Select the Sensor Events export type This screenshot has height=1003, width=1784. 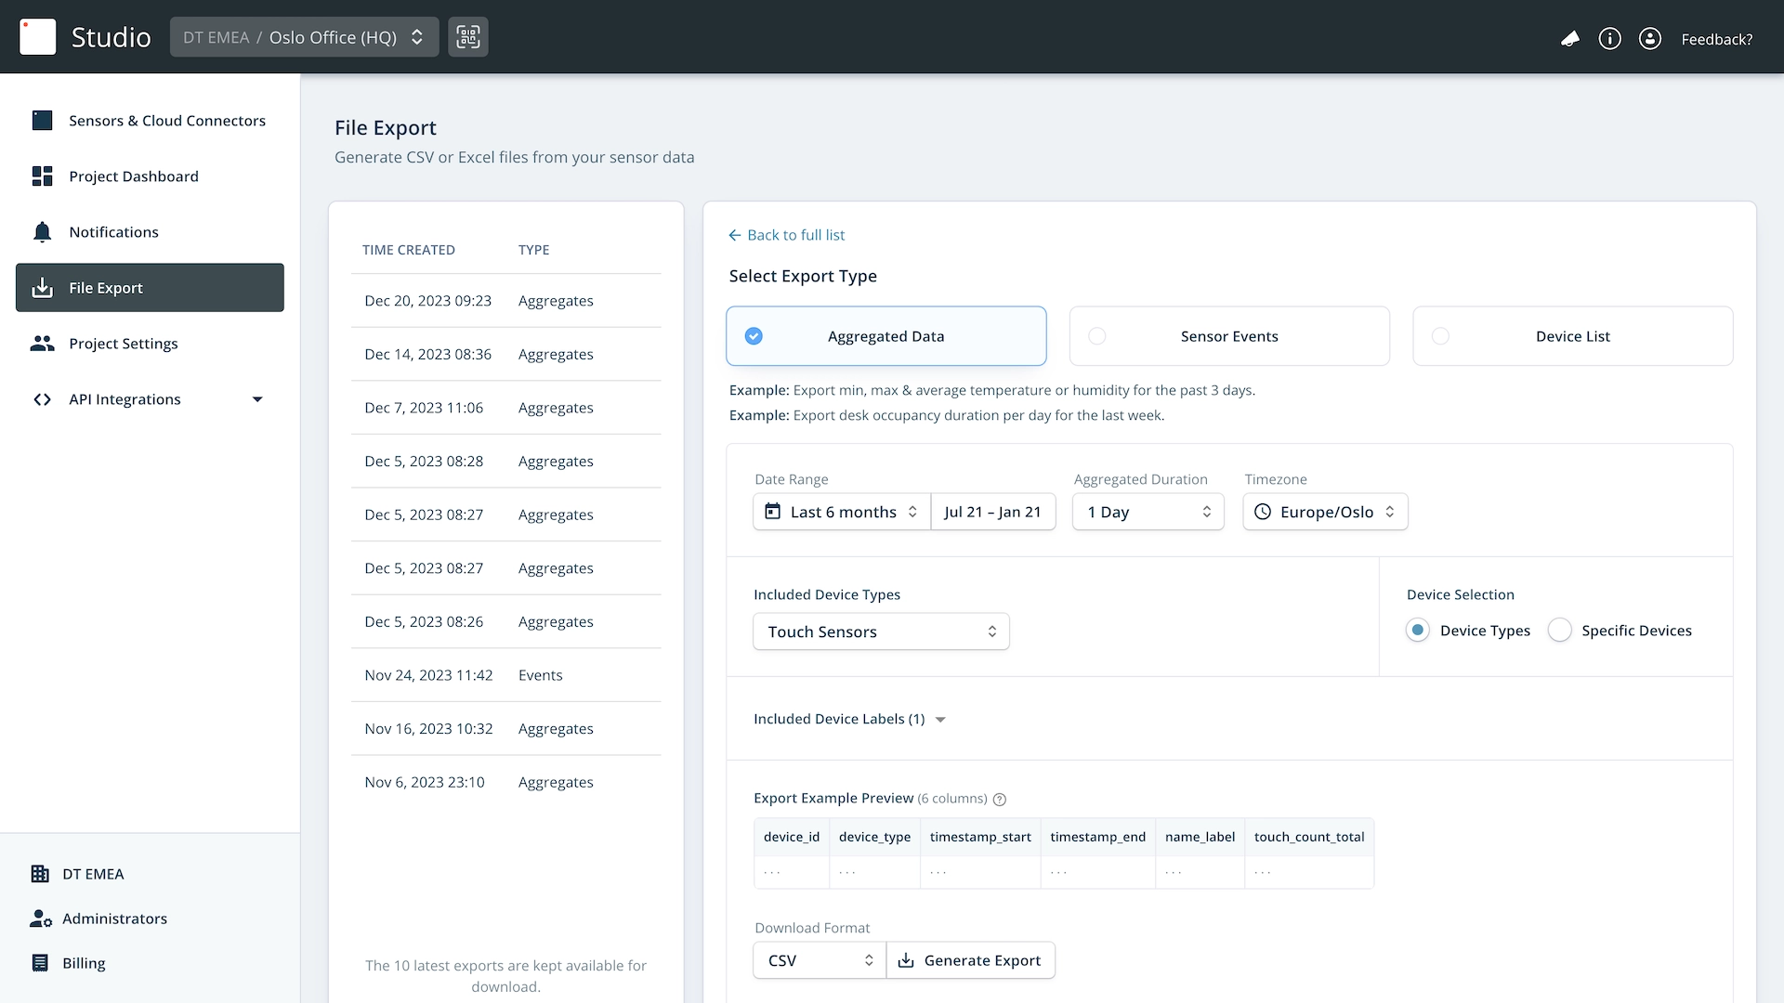click(x=1229, y=336)
